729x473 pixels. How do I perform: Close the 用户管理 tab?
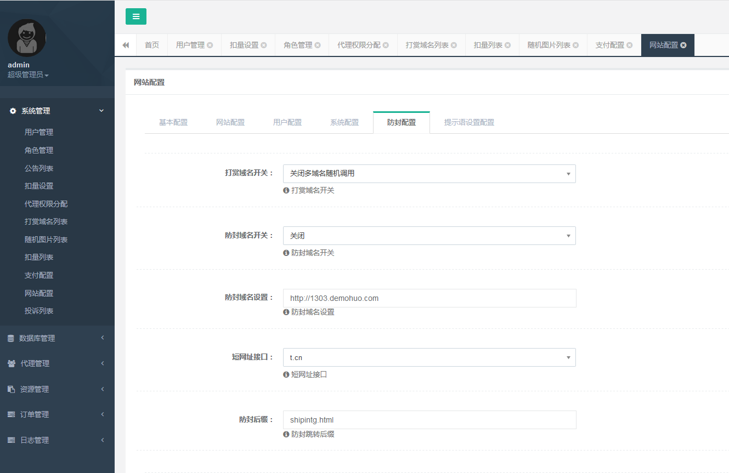tap(210, 45)
